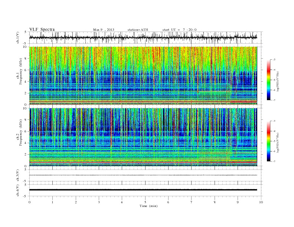Click the '0' tick label on time axis
This screenshot has width=294, height=227.
[x=29, y=202]
